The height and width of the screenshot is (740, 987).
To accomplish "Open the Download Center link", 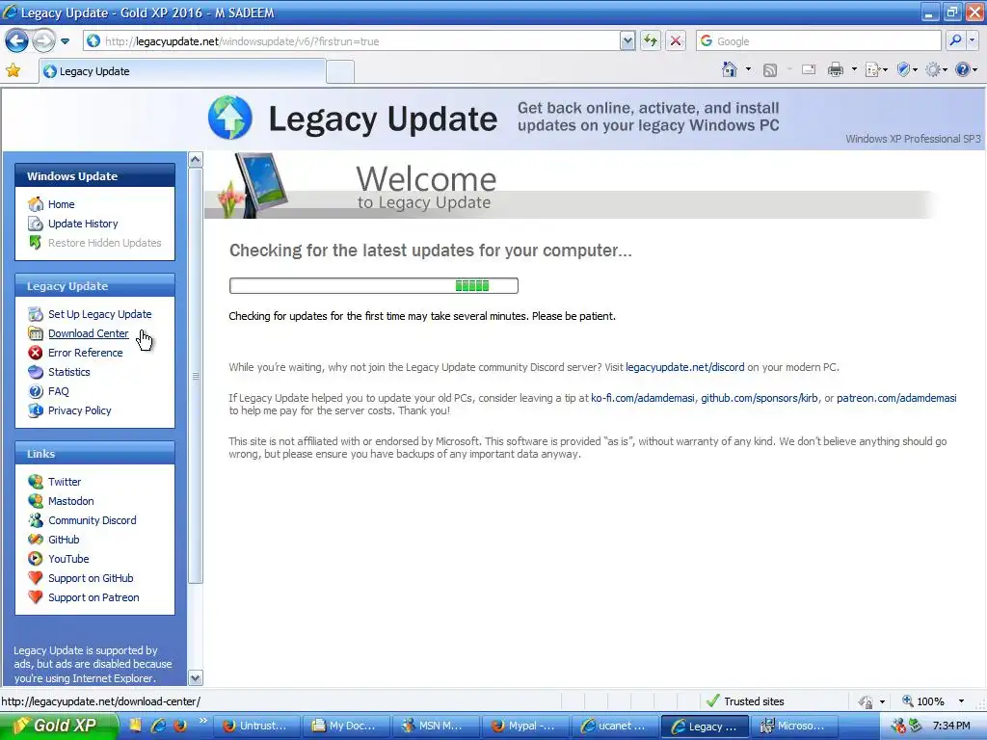I will pyautogui.click(x=88, y=333).
